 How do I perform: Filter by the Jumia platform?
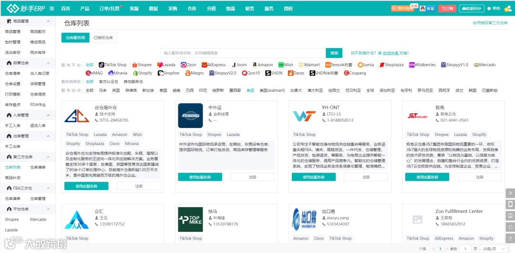click(x=366, y=65)
